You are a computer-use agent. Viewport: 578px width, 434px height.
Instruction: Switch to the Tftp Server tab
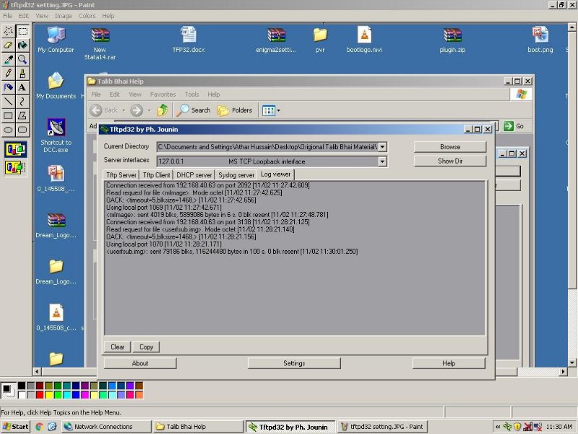pos(121,175)
